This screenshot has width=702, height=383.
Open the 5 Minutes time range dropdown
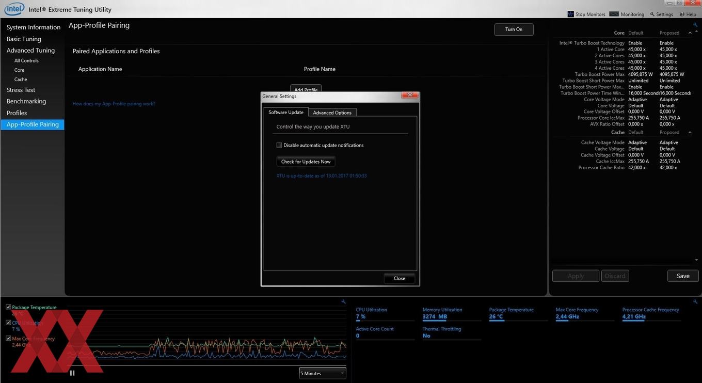pyautogui.click(x=323, y=373)
